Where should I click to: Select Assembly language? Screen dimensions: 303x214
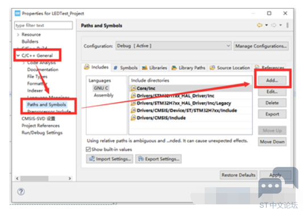[x=103, y=95]
